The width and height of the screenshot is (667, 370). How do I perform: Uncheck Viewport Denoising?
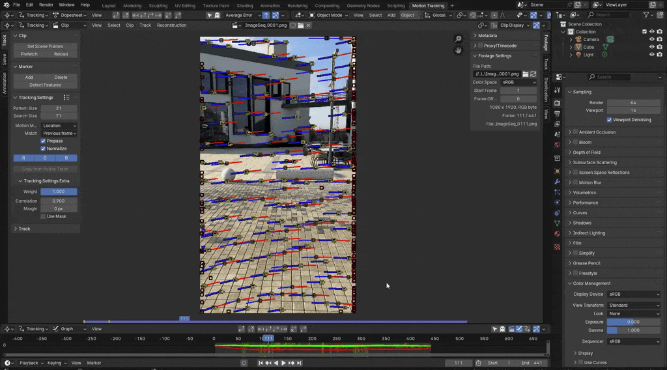609,120
